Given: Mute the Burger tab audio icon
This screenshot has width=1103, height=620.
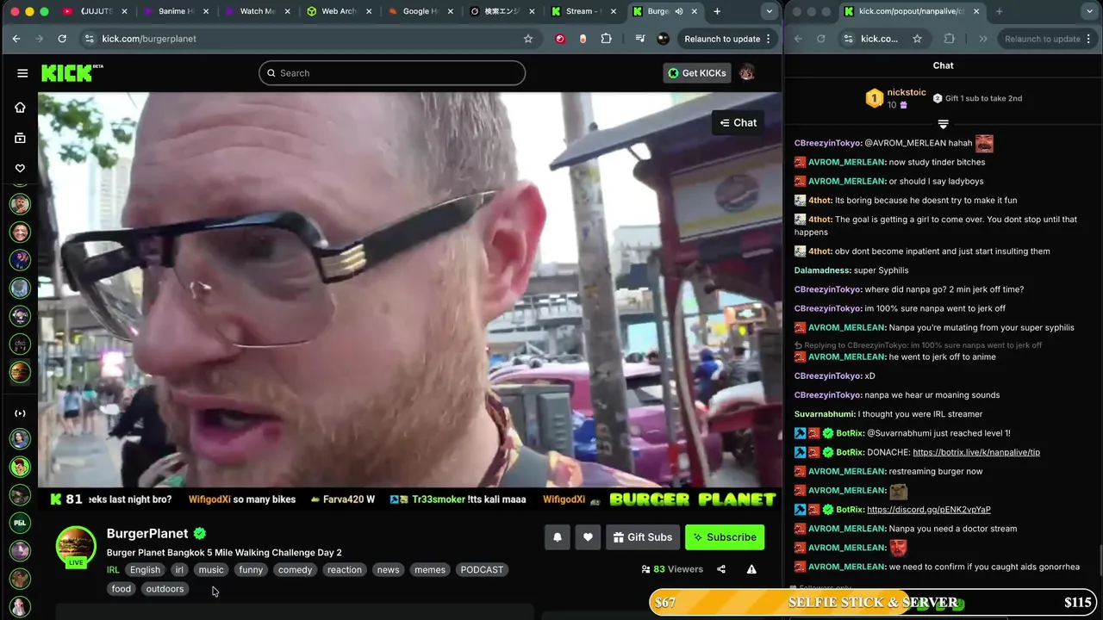Looking at the screenshot, I should pos(679,11).
